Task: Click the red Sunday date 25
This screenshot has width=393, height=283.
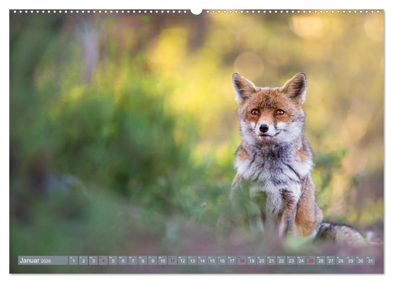Action: point(310,261)
